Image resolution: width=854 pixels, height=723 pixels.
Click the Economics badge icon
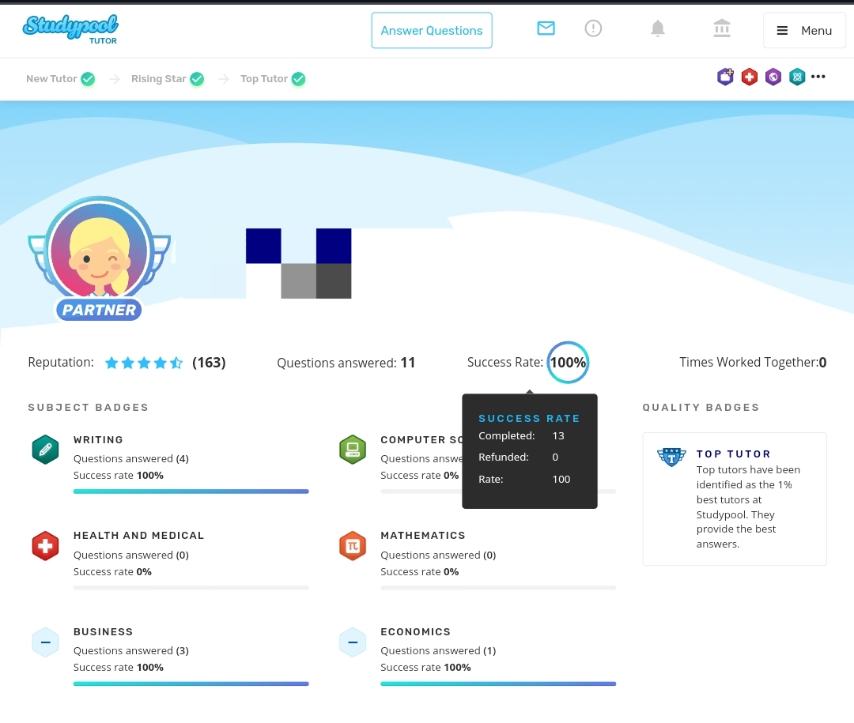coord(353,642)
